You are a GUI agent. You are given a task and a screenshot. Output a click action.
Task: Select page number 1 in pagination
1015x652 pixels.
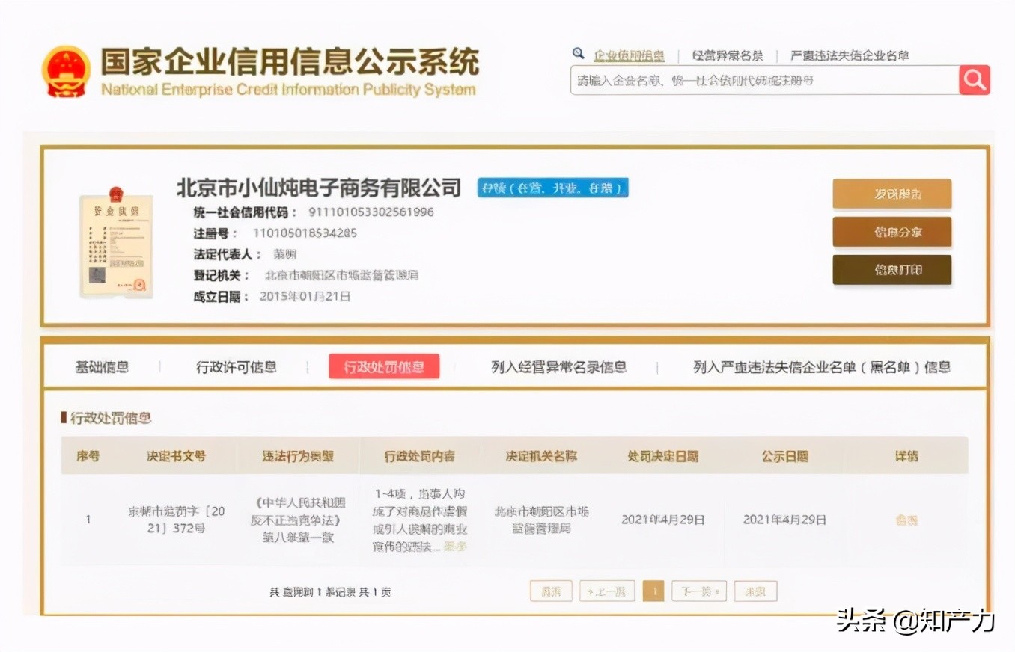pyautogui.click(x=653, y=591)
